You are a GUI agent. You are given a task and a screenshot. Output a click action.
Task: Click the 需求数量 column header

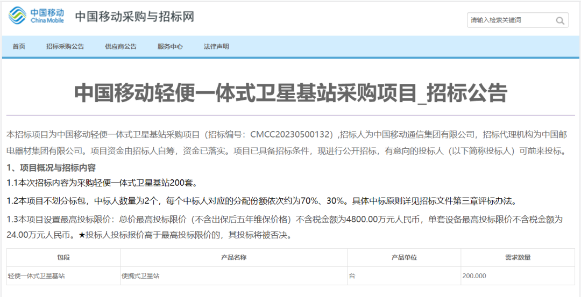point(518,257)
